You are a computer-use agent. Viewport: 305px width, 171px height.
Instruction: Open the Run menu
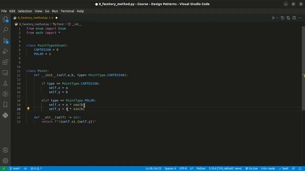click(55, 11)
